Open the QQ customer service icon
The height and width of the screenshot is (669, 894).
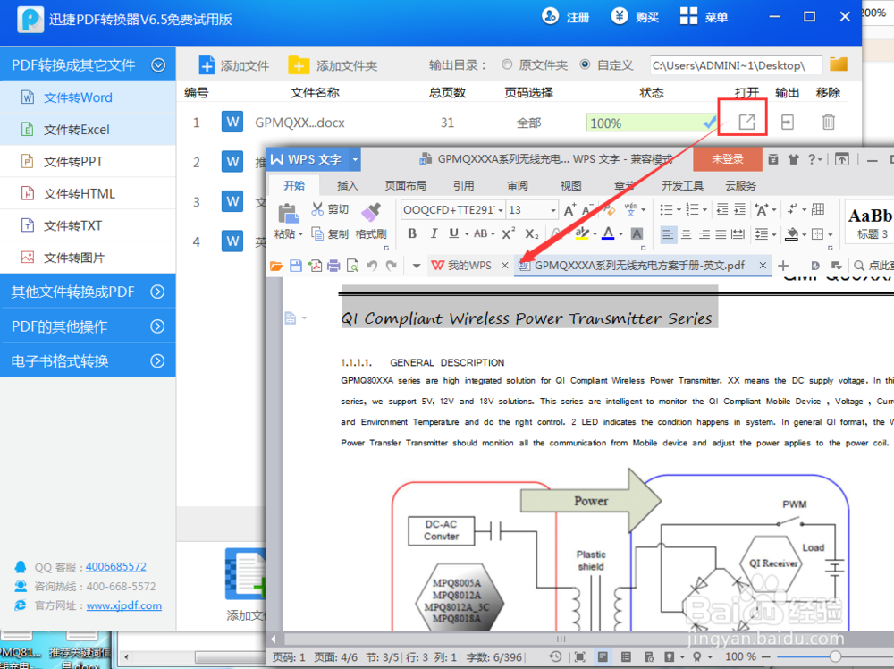point(21,566)
